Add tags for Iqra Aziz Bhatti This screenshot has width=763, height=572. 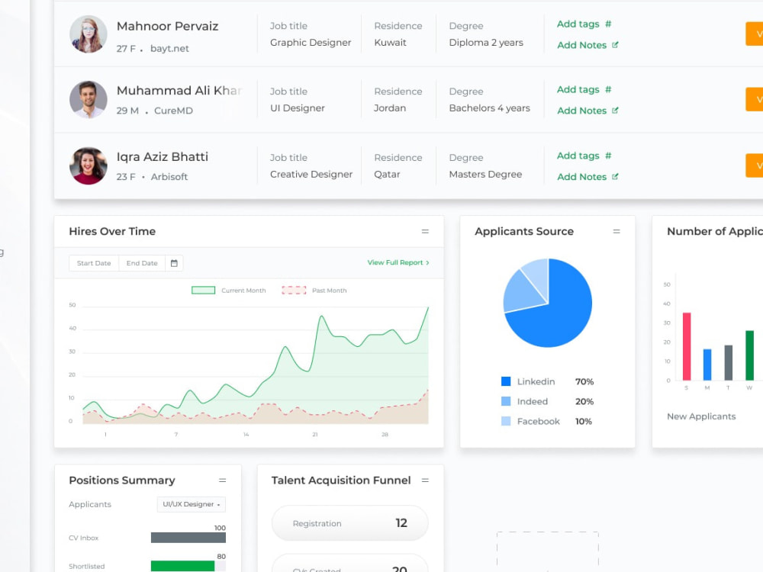point(578,156)
